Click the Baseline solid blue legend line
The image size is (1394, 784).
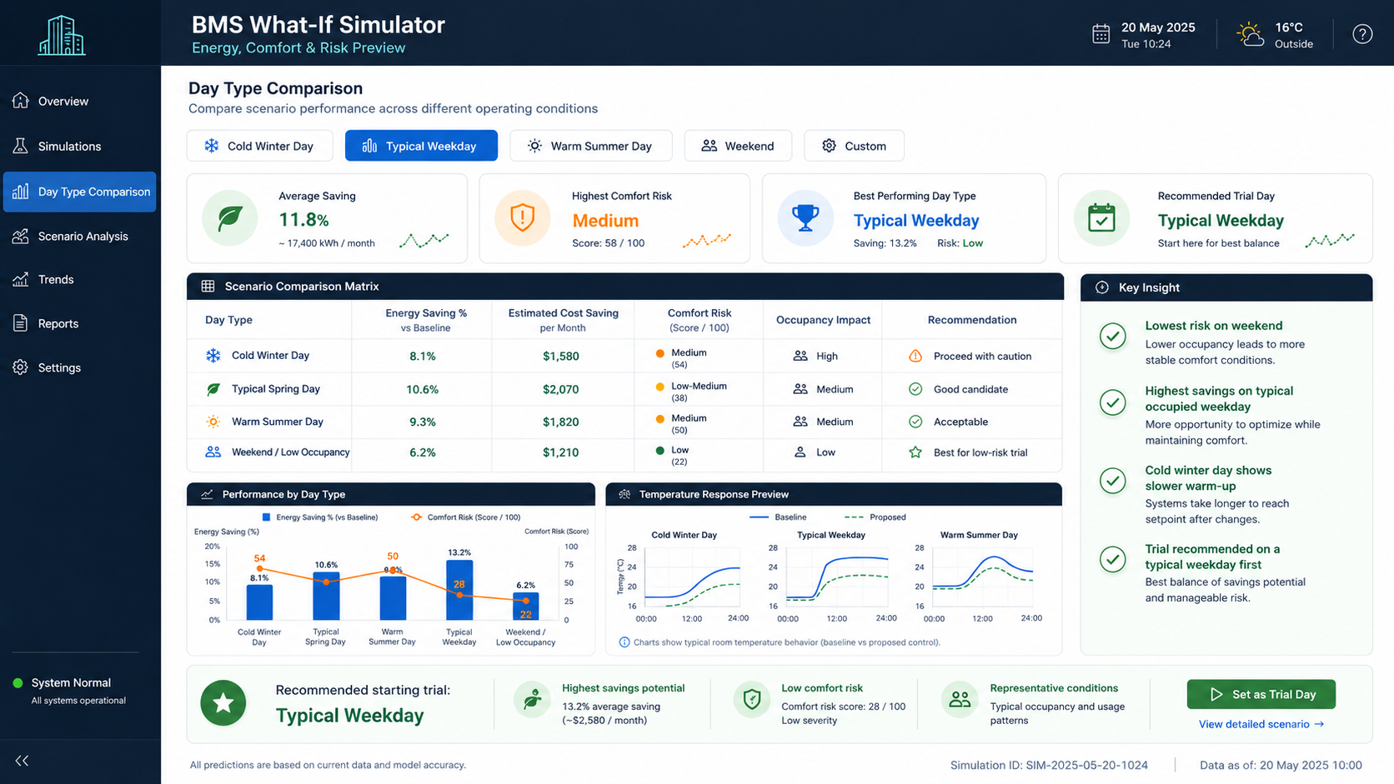759,517
